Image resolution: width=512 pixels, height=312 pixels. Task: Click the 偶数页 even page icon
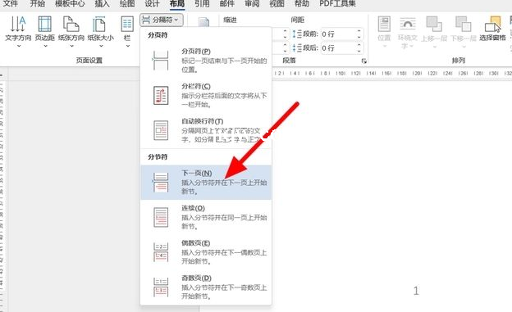tap(161, 252)
